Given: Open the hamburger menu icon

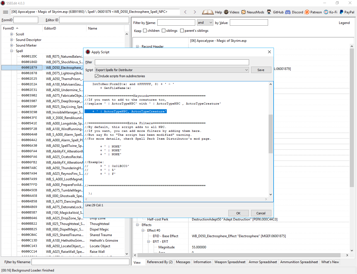Looking at the screenshot, I should tap(5, 12).
